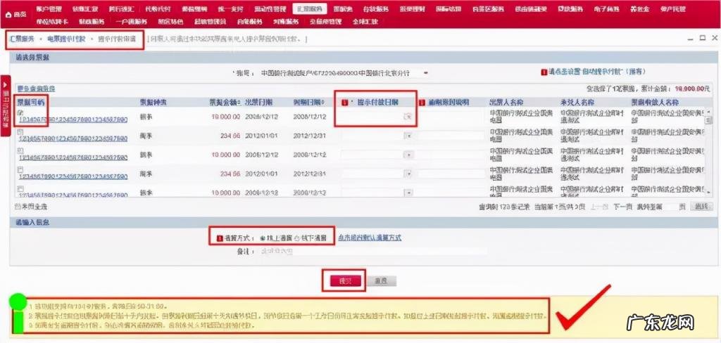Image resolution: width=721 pixels, height=343 pixels.
Task: Open calendar picker in second row (234.56, 2012/12/31)
Action: click(x=408, y=136)
